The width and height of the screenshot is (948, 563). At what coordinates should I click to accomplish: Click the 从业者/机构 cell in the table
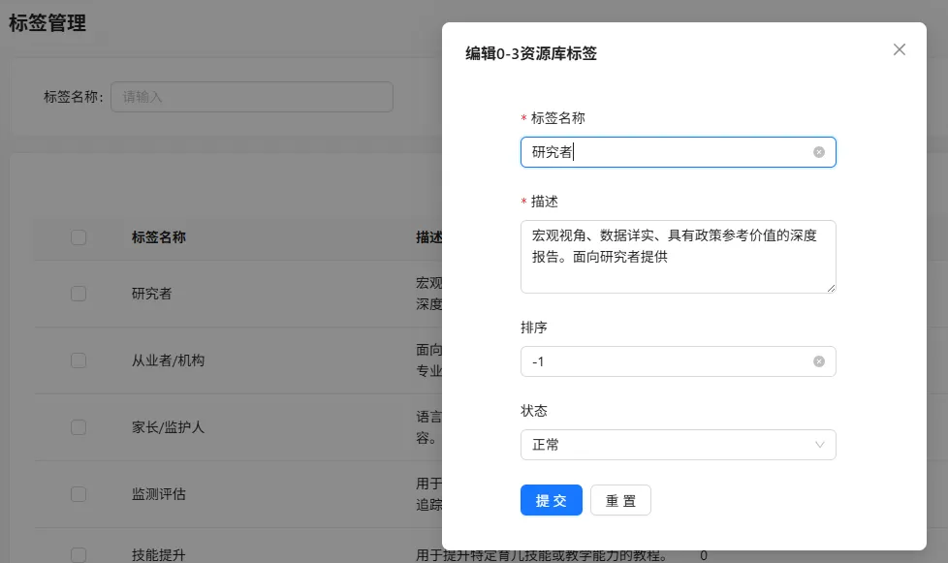pos(168,360)
